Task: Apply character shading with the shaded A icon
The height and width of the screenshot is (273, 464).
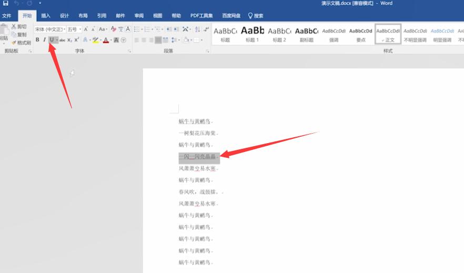Action: tap(116, 40)
